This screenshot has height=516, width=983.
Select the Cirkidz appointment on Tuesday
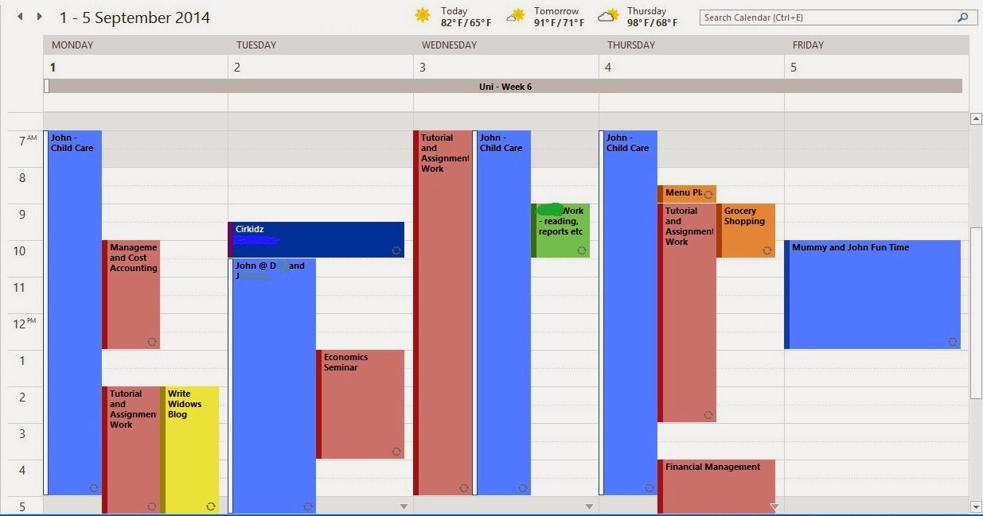316,239
